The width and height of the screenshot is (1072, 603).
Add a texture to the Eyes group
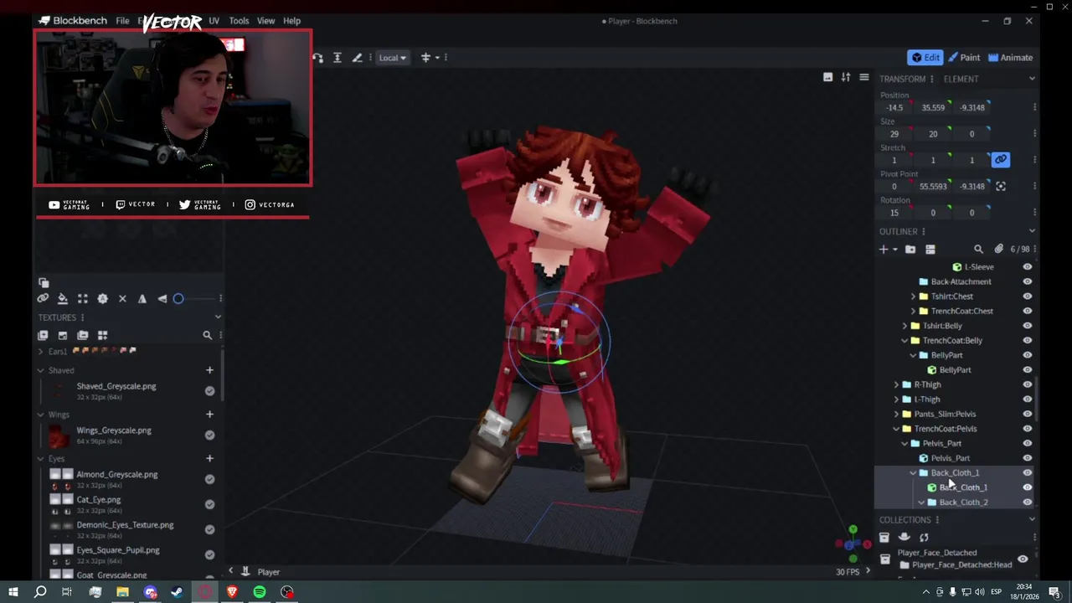(209, 458)
